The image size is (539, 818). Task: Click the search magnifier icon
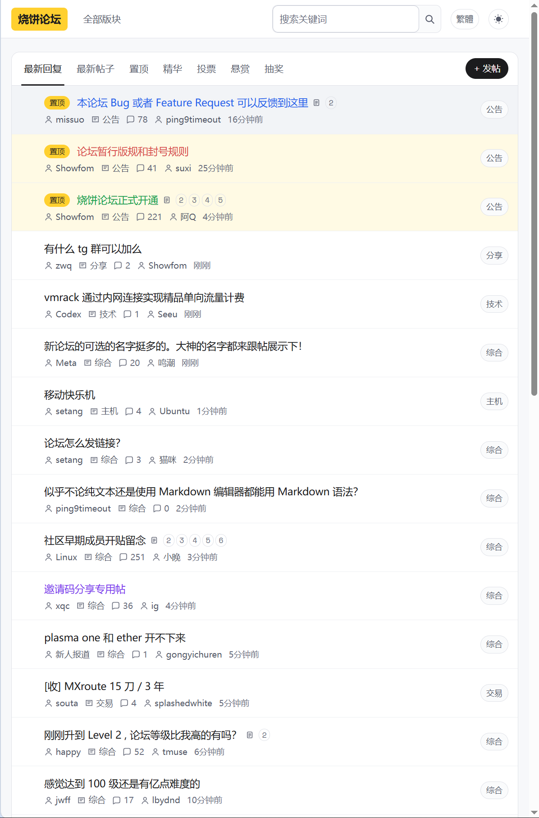(429, 19)
